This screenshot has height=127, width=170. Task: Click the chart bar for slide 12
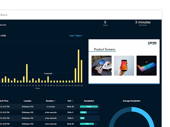pyautogui.click(x=27, y=73)
